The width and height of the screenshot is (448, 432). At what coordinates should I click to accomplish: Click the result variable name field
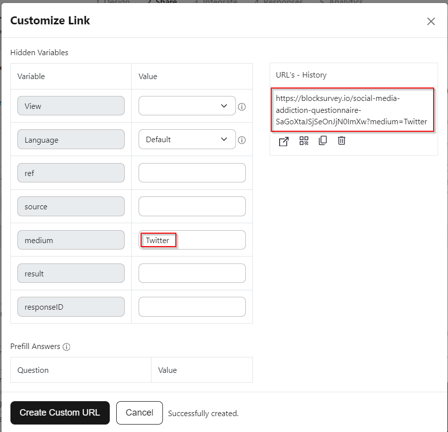71,273
